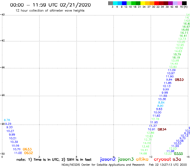190x167 pixels.
Task: Click wave height value 8.84
Action: [161, 103]
